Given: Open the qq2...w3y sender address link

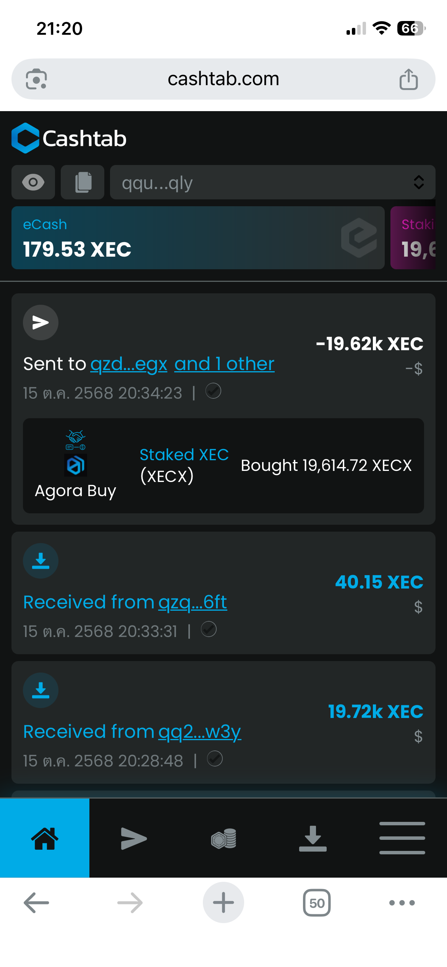Looking at the screenshot, I should click(x=199, y=732).
